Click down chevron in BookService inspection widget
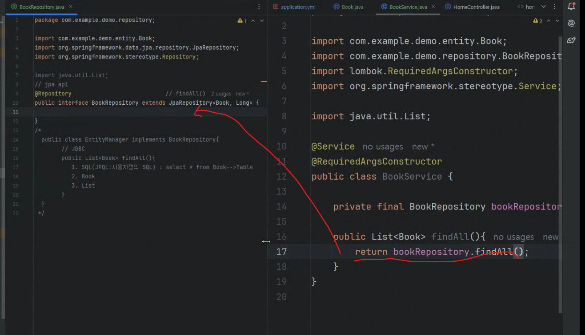Image resolution: width=585 pixels, height=335 pixels. click(x=558, y=20)
